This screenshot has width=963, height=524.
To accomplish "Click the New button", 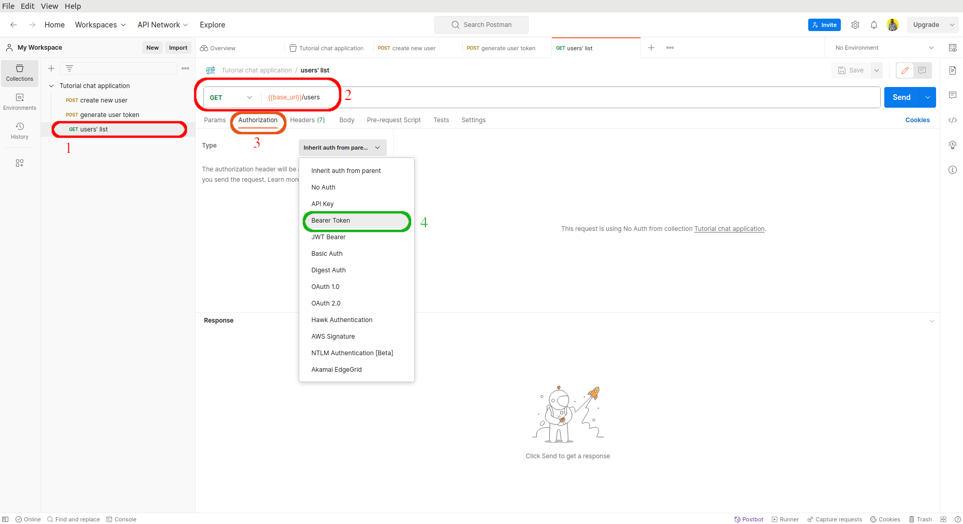I will 152,48.
